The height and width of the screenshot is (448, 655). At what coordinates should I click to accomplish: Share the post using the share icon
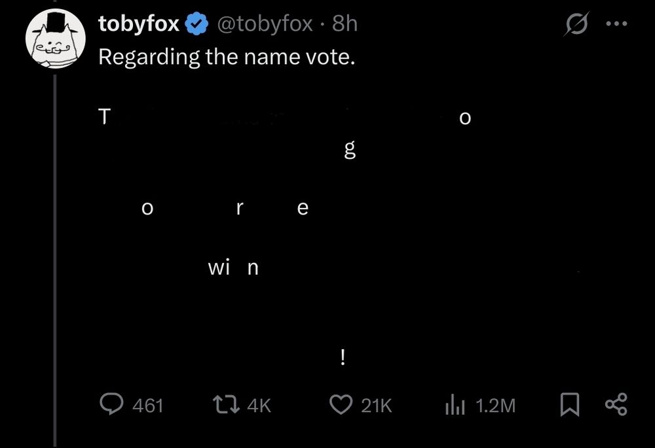click(616, 405)
